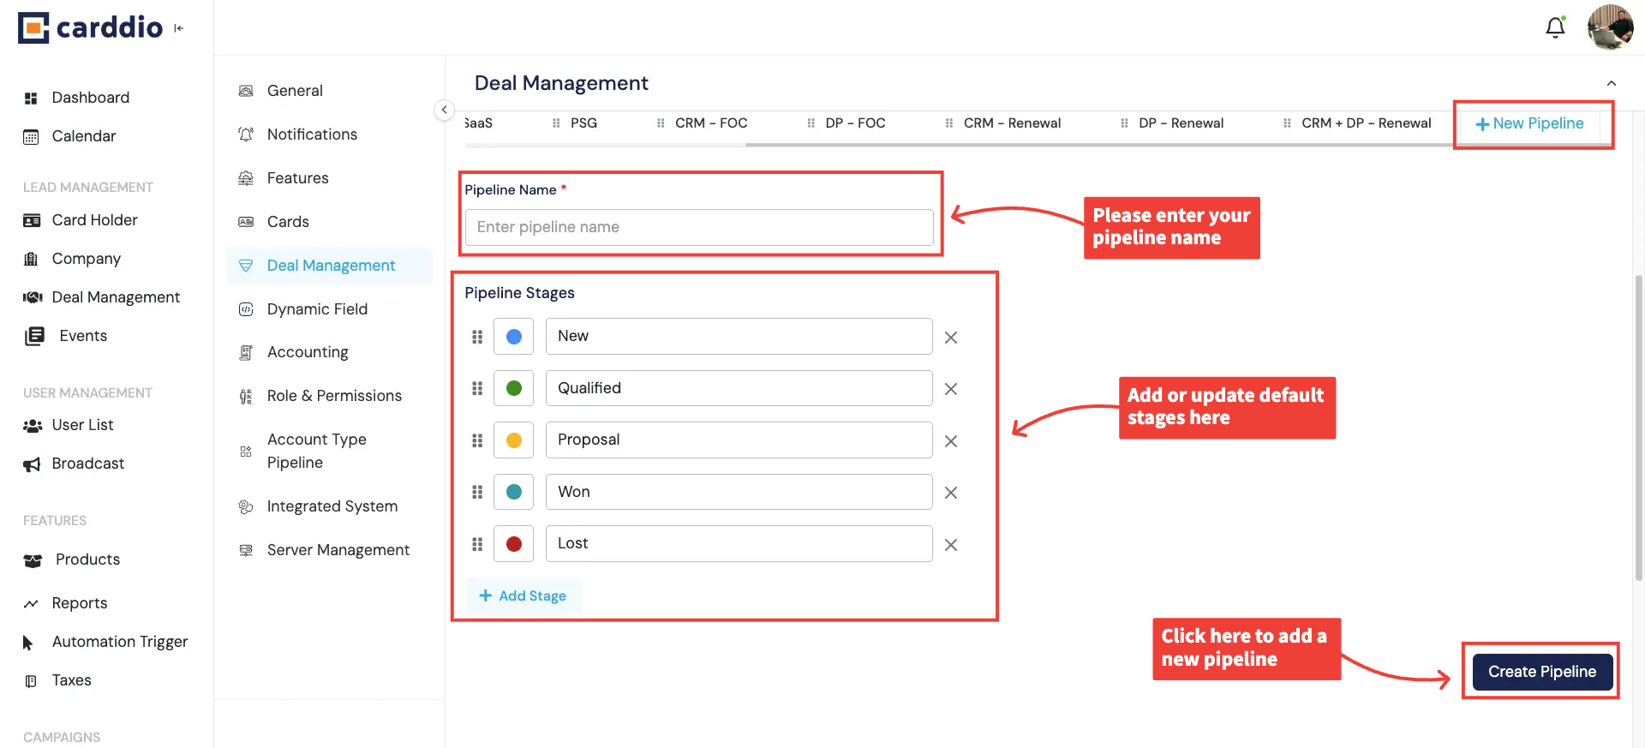This screenshot has height=748, width=1645.
Task: Open the user profile avatar
Action: coord(1610,27)
